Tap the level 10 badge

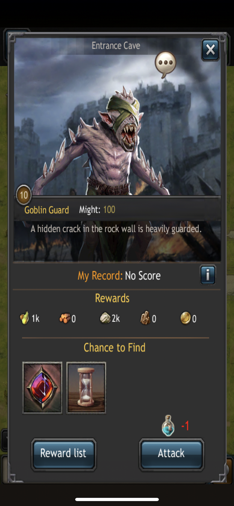point(24,195)
